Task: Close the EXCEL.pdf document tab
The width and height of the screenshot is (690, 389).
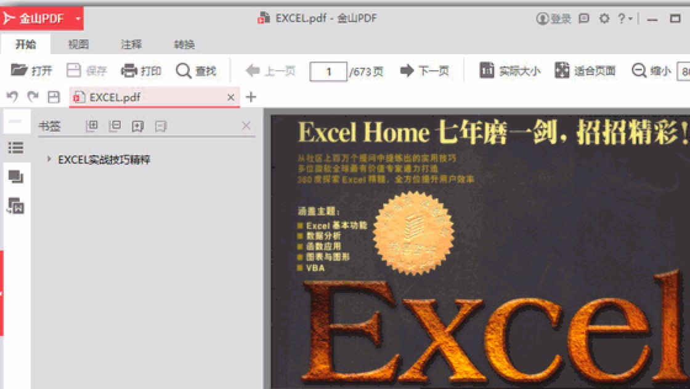Action: coord(230,98)
